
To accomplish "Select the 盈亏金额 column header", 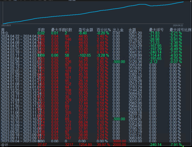I will click(86, 30).
